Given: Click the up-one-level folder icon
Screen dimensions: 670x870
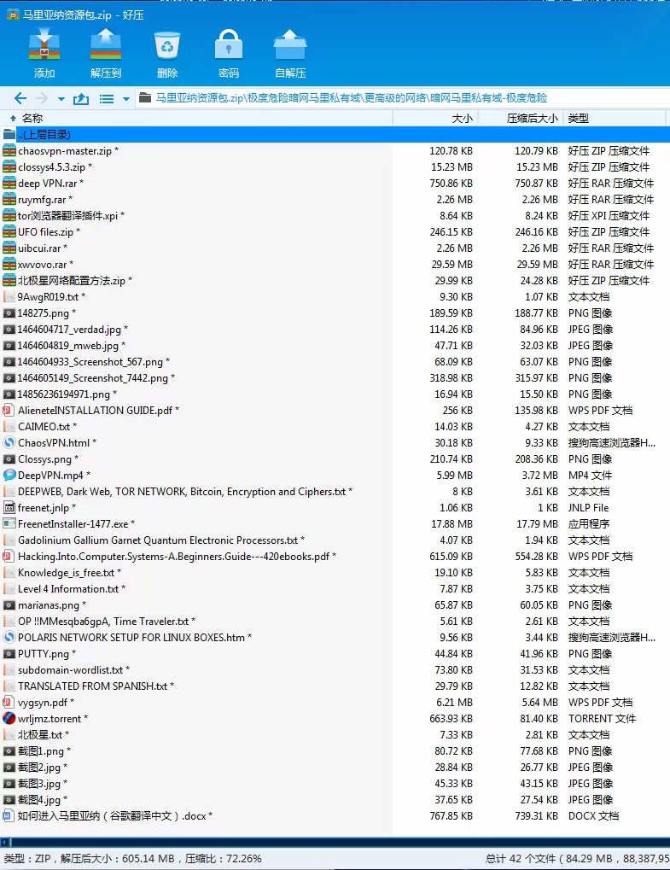Looking at the screenshot, I should (x=81, y=98).
